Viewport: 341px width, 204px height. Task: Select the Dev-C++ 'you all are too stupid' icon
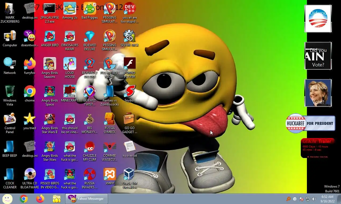click(x=129, y=12)
